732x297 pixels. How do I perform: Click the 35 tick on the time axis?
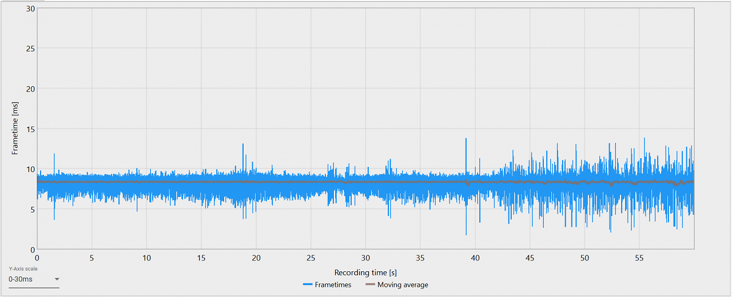pos(420,258)
